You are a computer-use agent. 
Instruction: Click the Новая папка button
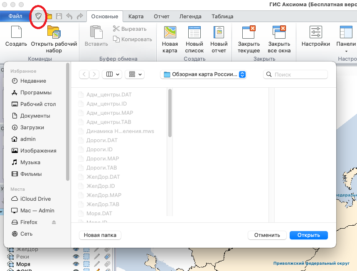pos(100,235)
